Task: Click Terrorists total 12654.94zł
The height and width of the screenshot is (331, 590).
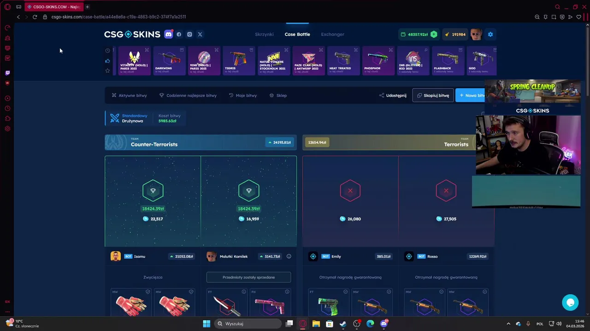Action: pyautogui.click(x=317, y=143)
